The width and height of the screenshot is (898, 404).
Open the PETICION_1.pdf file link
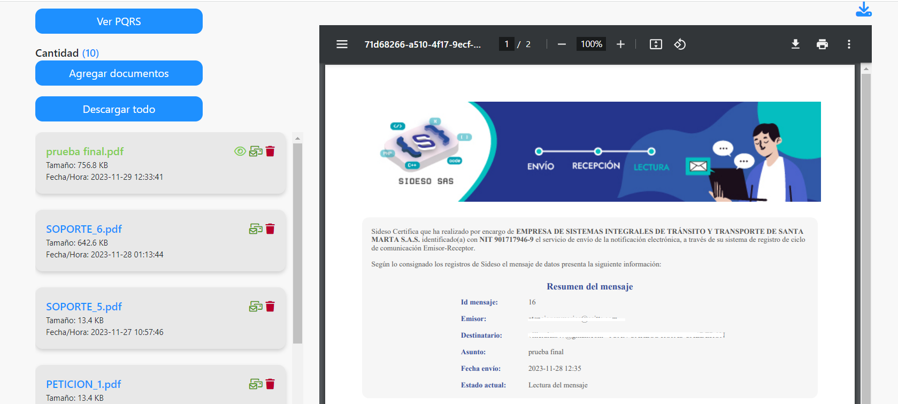[83, 384]
